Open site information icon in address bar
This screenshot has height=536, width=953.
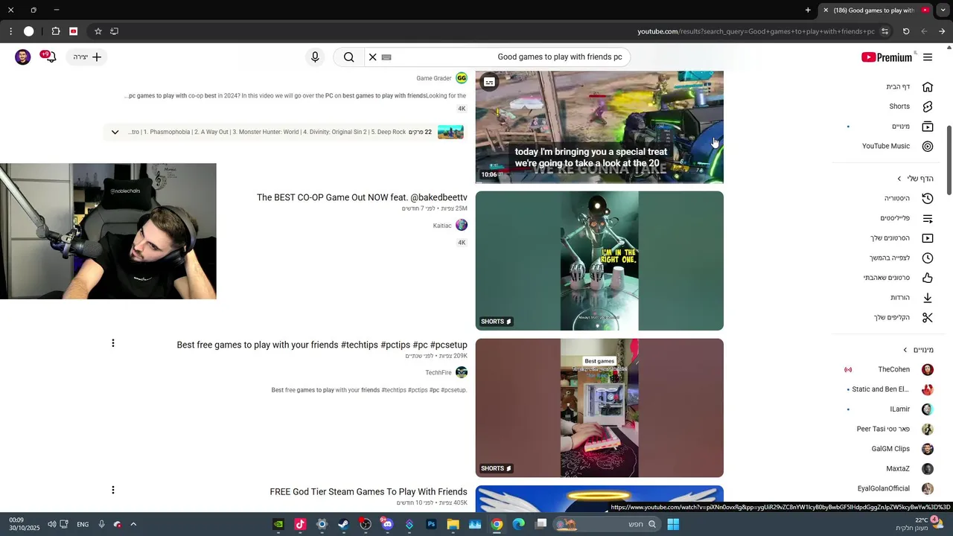coord(885,31)
